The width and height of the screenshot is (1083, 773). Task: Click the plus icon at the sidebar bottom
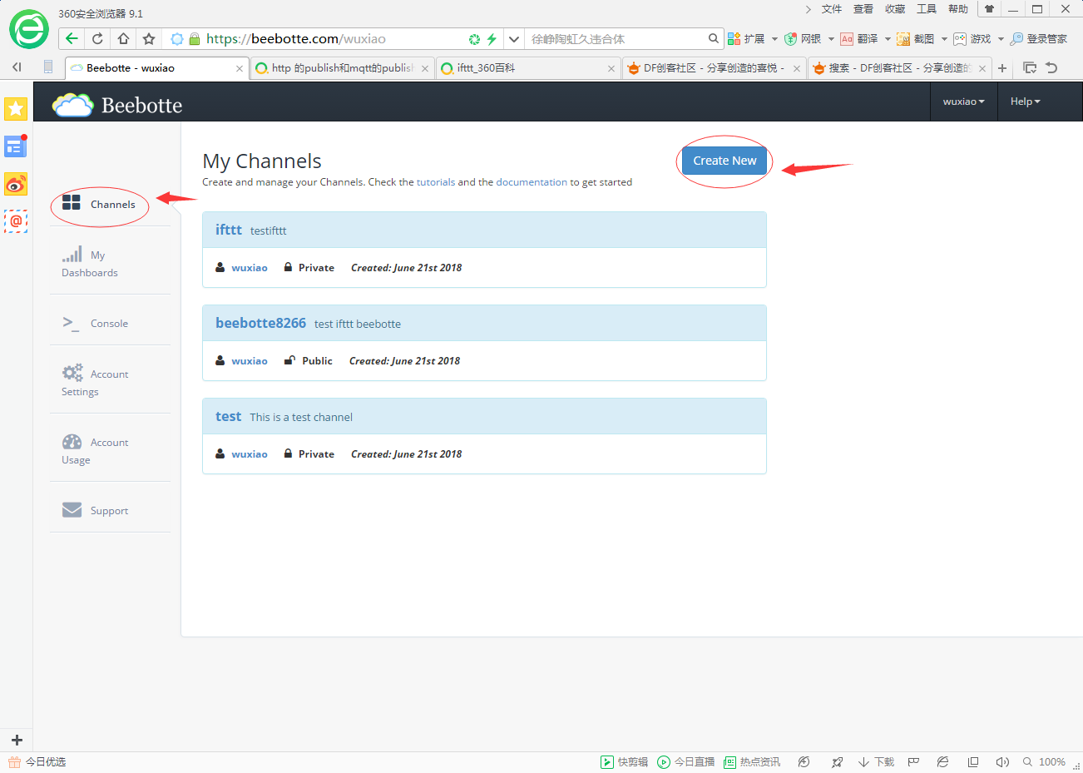pyautogui.click(x=17, y=740)
